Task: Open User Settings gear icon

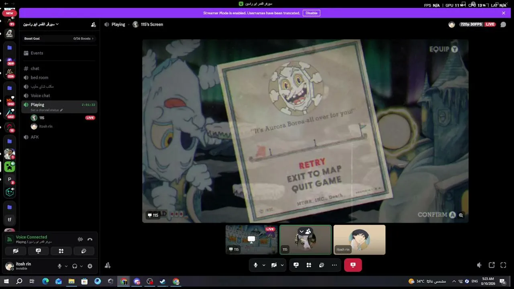Action: pyautogui.click(x=90, y=266)
